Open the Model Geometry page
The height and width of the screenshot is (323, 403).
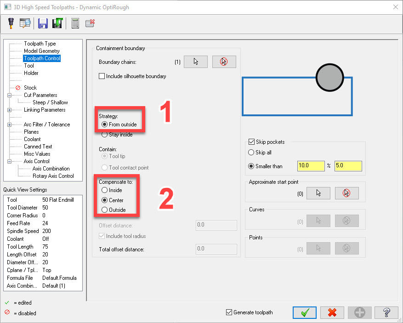click(41, 51)
